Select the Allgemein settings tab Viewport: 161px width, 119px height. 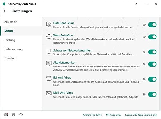[11, 22]
